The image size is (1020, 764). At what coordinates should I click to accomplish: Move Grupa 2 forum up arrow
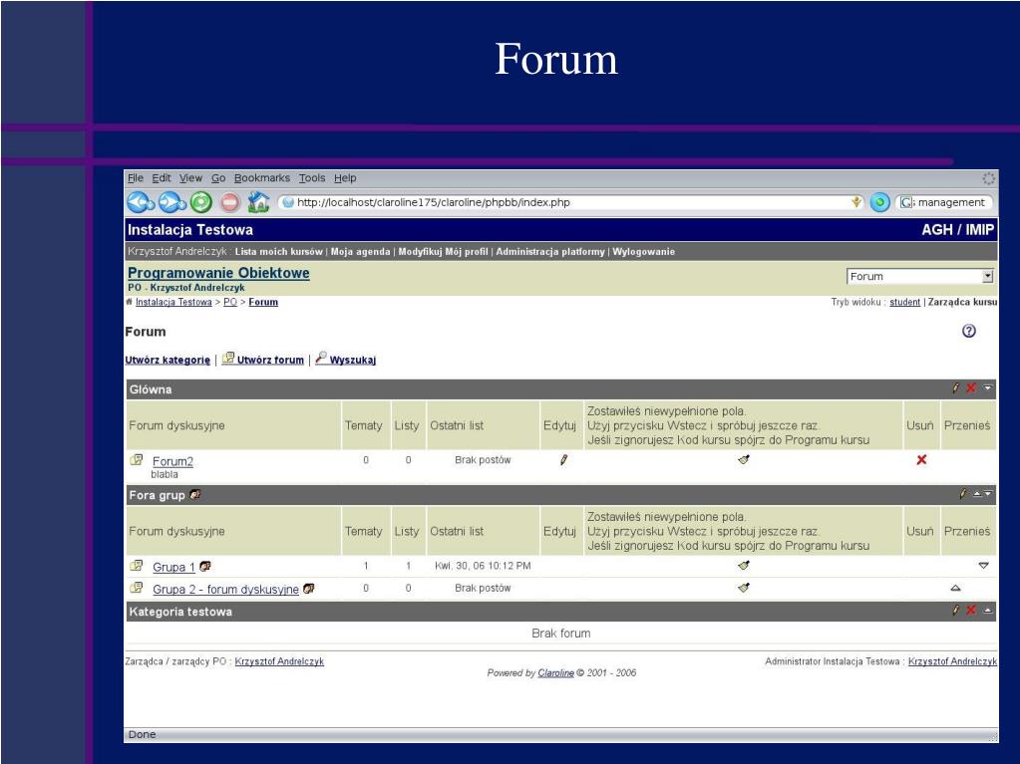pyautogui.click(x=955, y=589)
